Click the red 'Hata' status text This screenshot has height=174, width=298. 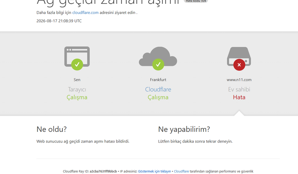point(239,97)
